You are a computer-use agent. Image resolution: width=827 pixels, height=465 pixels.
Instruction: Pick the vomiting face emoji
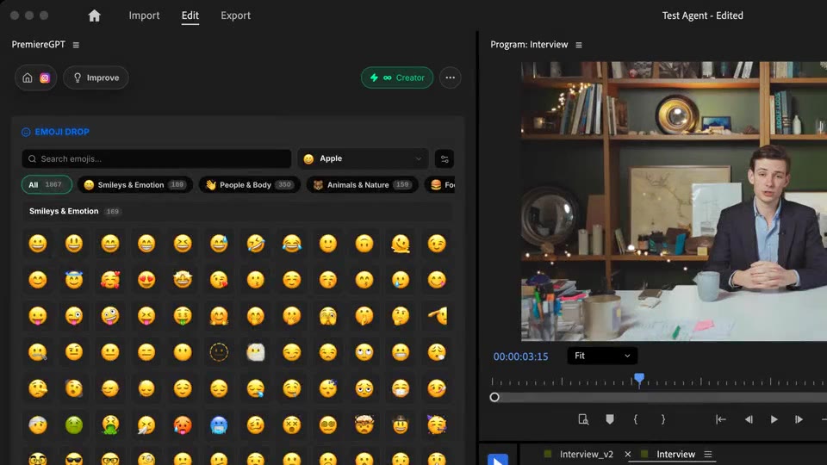(x=110, y=425)
